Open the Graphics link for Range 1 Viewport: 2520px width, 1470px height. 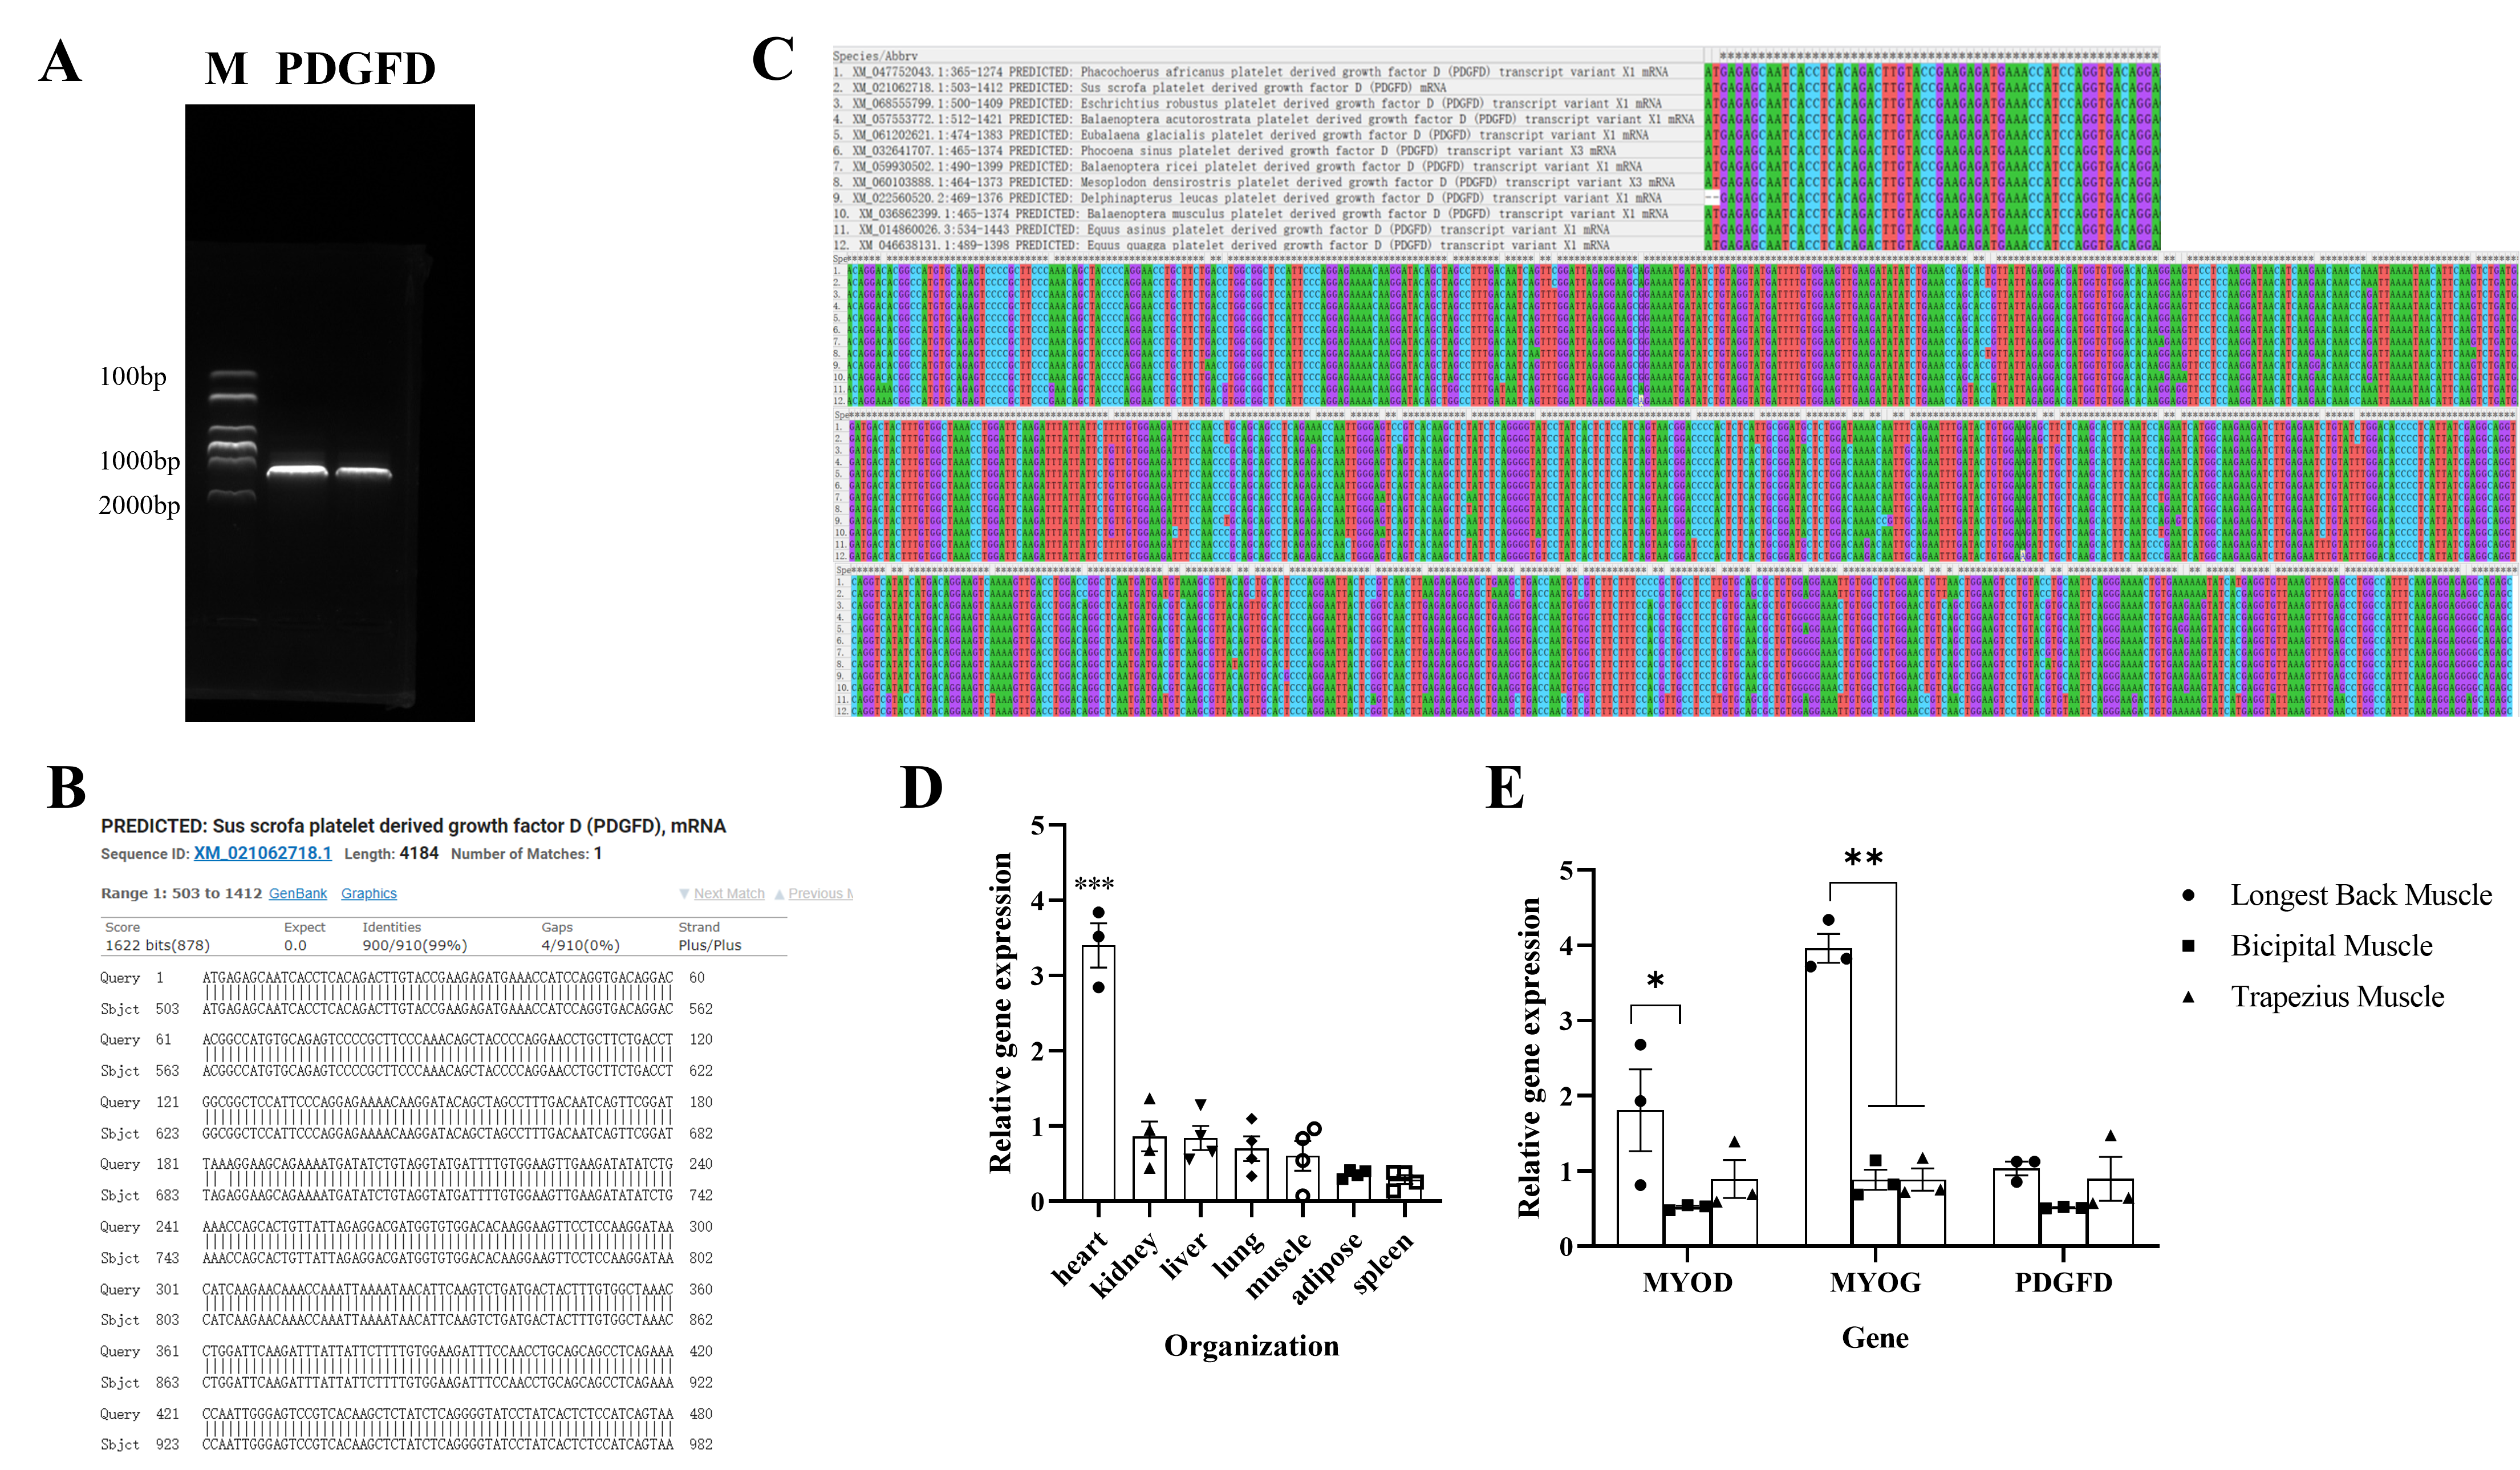pos(368,893)
